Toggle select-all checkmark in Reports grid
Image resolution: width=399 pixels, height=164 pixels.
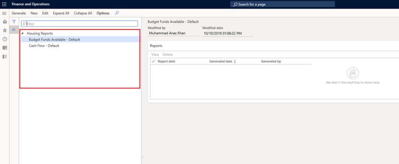153,61
